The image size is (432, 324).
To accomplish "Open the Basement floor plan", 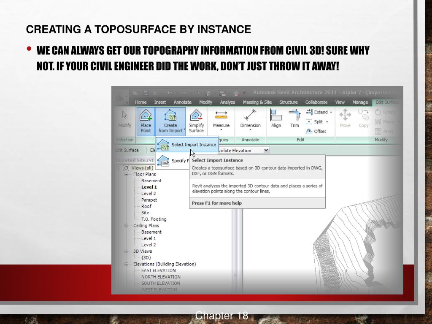I will [x=151, y=181].
